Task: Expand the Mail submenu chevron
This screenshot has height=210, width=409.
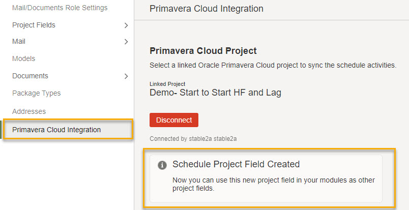Action: coord(126,42)
